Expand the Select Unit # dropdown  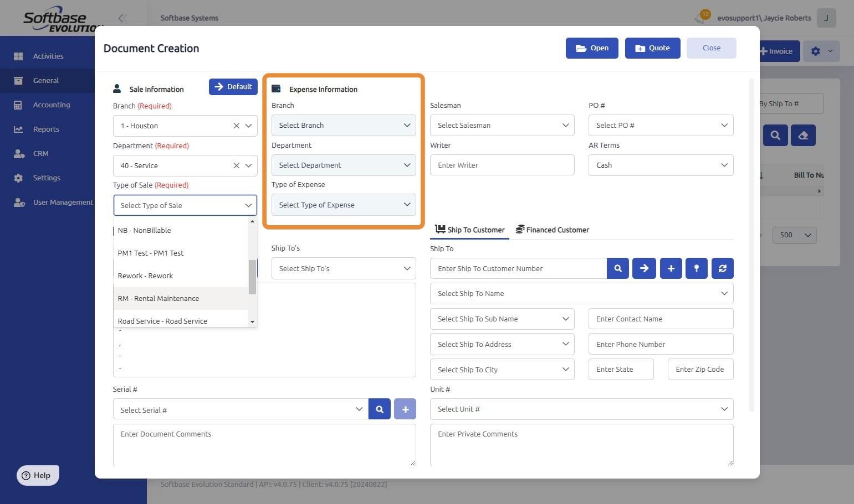click(x=581, y=409)
